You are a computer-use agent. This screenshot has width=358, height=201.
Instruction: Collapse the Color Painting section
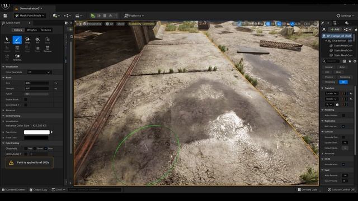[3, 143]
